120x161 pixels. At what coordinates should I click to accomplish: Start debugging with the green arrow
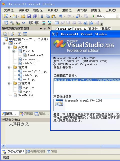pos(93,16)
